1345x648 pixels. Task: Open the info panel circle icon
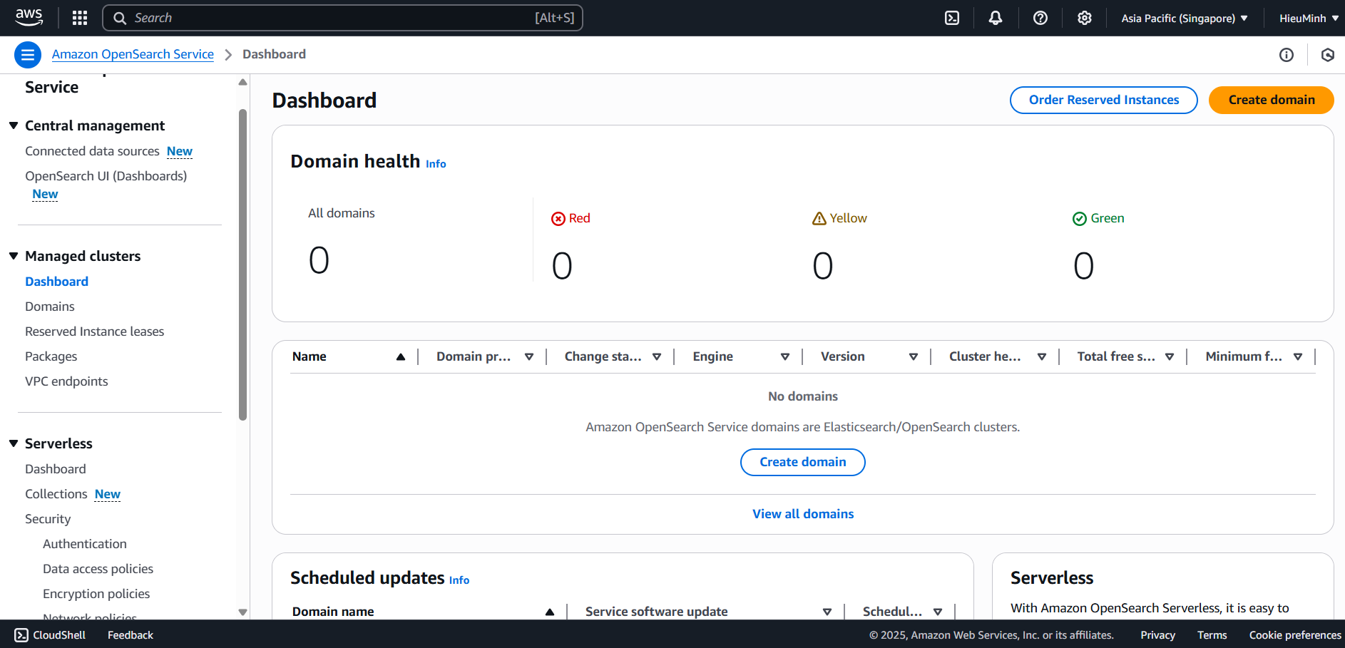click(x=1287, y=55)
